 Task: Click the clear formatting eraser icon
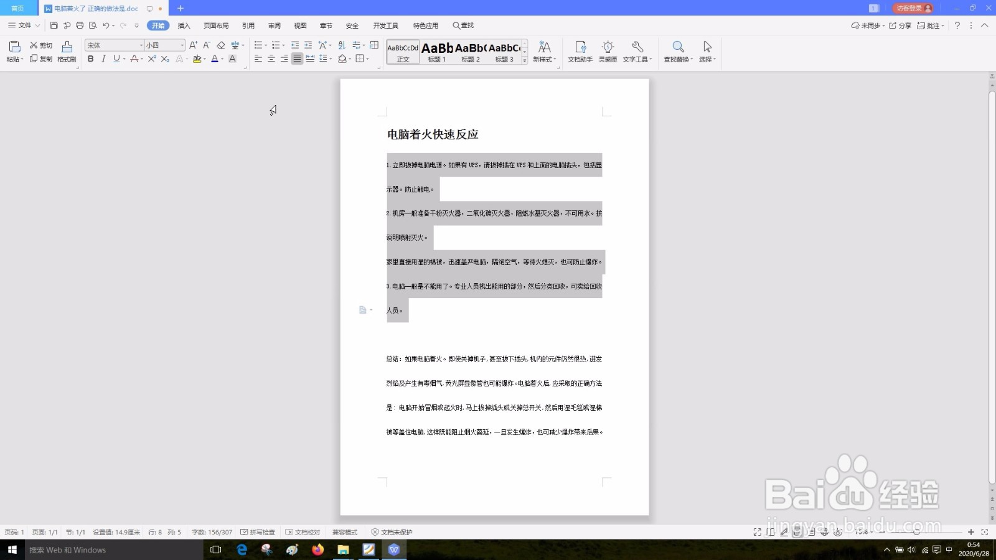221,45
